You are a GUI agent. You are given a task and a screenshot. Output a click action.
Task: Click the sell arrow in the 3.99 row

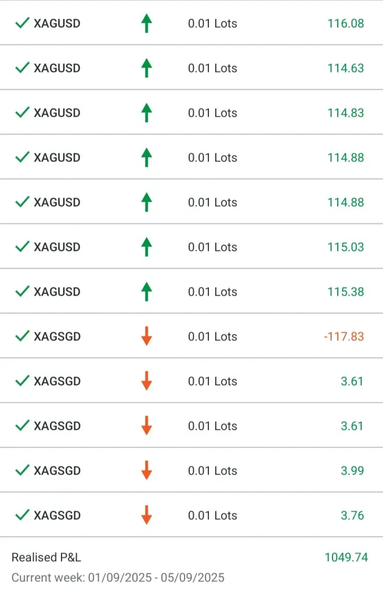tap(146, 471)
